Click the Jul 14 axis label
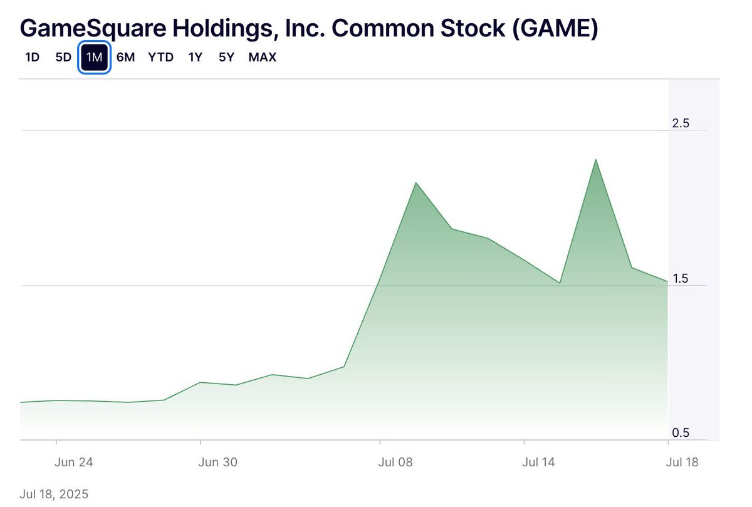This screenshot has width=752, height=507. [x=539, y=463]
